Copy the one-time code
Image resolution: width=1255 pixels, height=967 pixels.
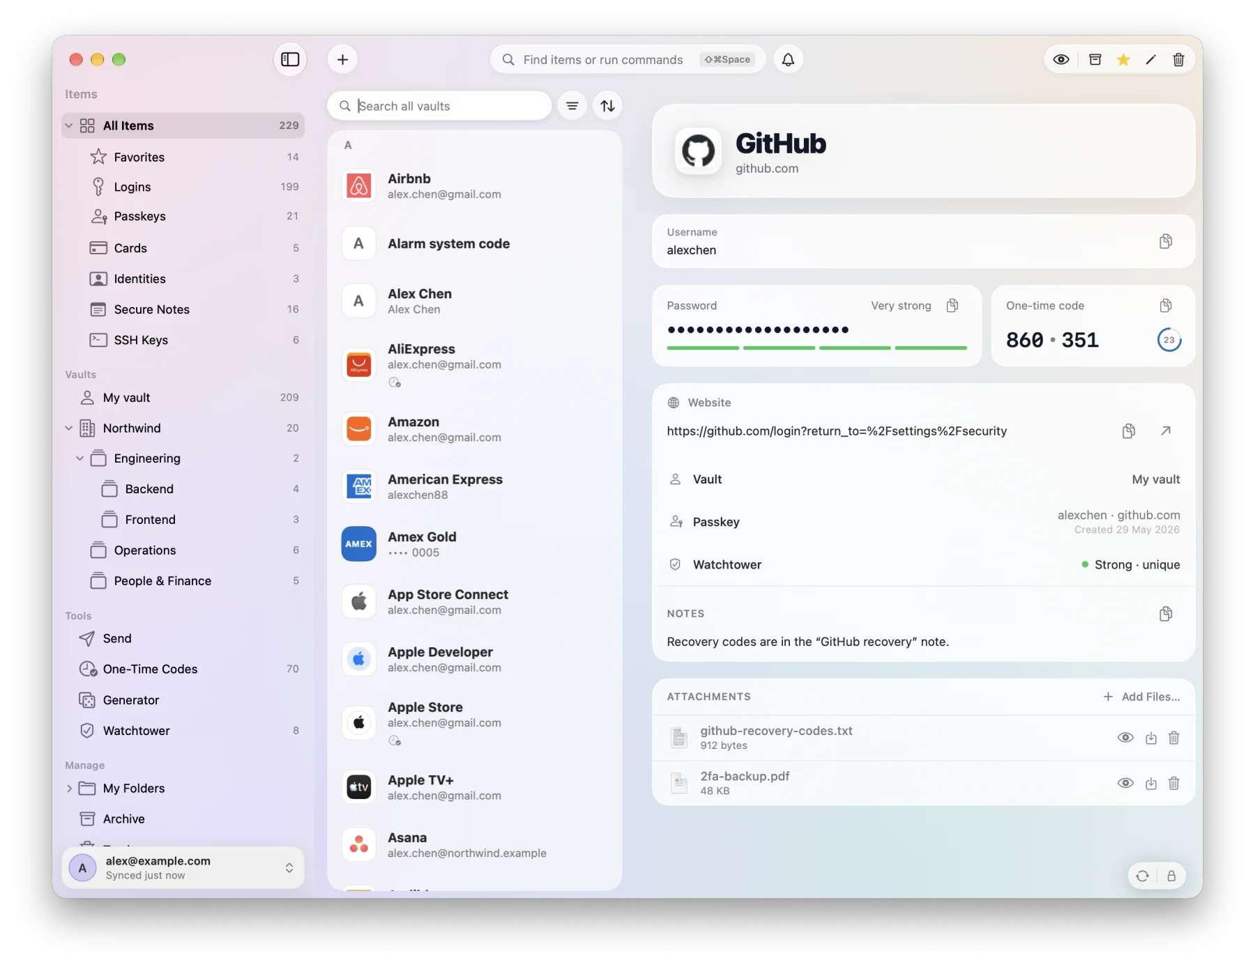coord(1166,306)
